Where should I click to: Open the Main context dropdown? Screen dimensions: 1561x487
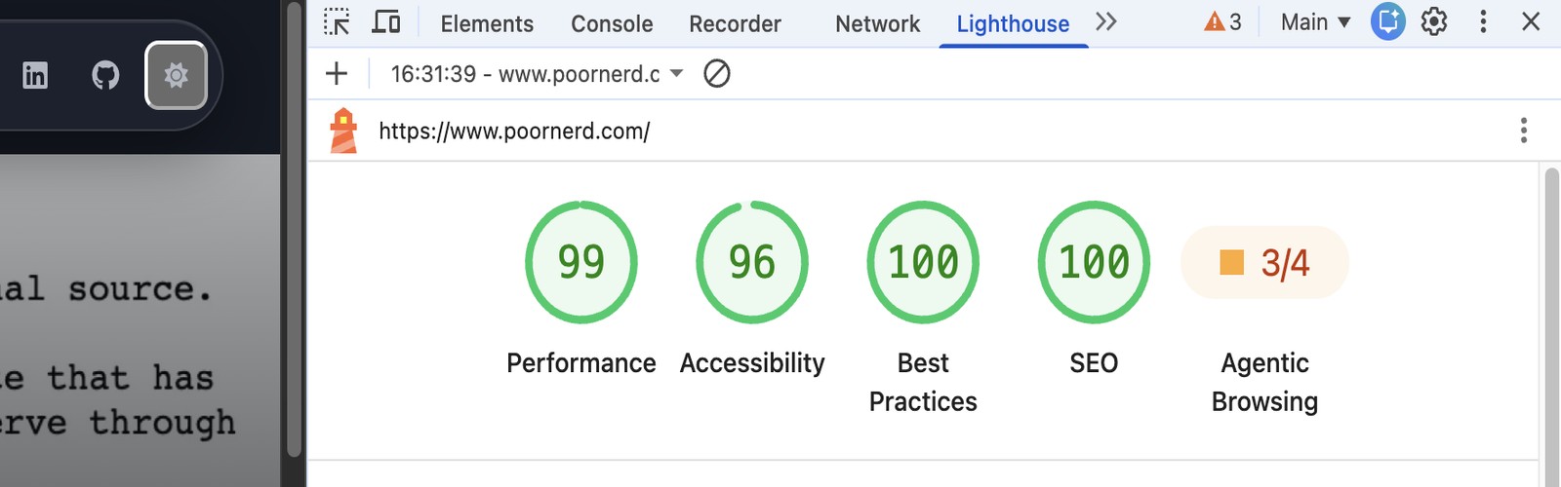point(1315,21)
